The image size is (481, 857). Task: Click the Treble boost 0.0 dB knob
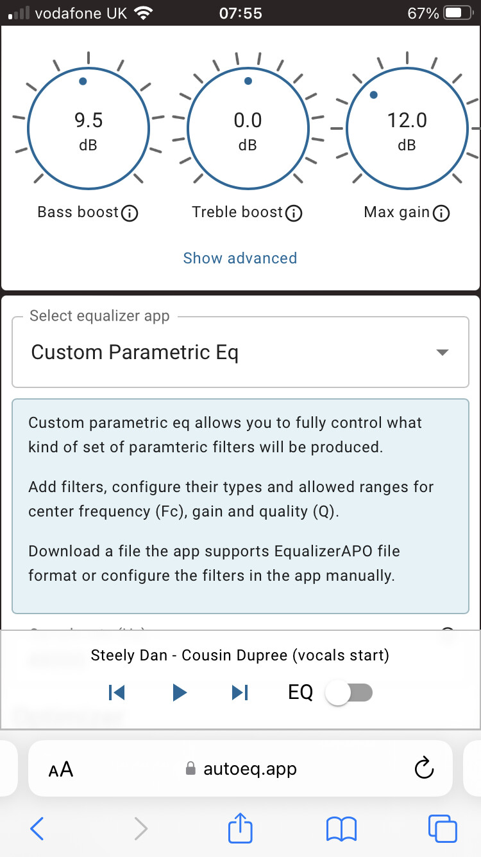248,127
